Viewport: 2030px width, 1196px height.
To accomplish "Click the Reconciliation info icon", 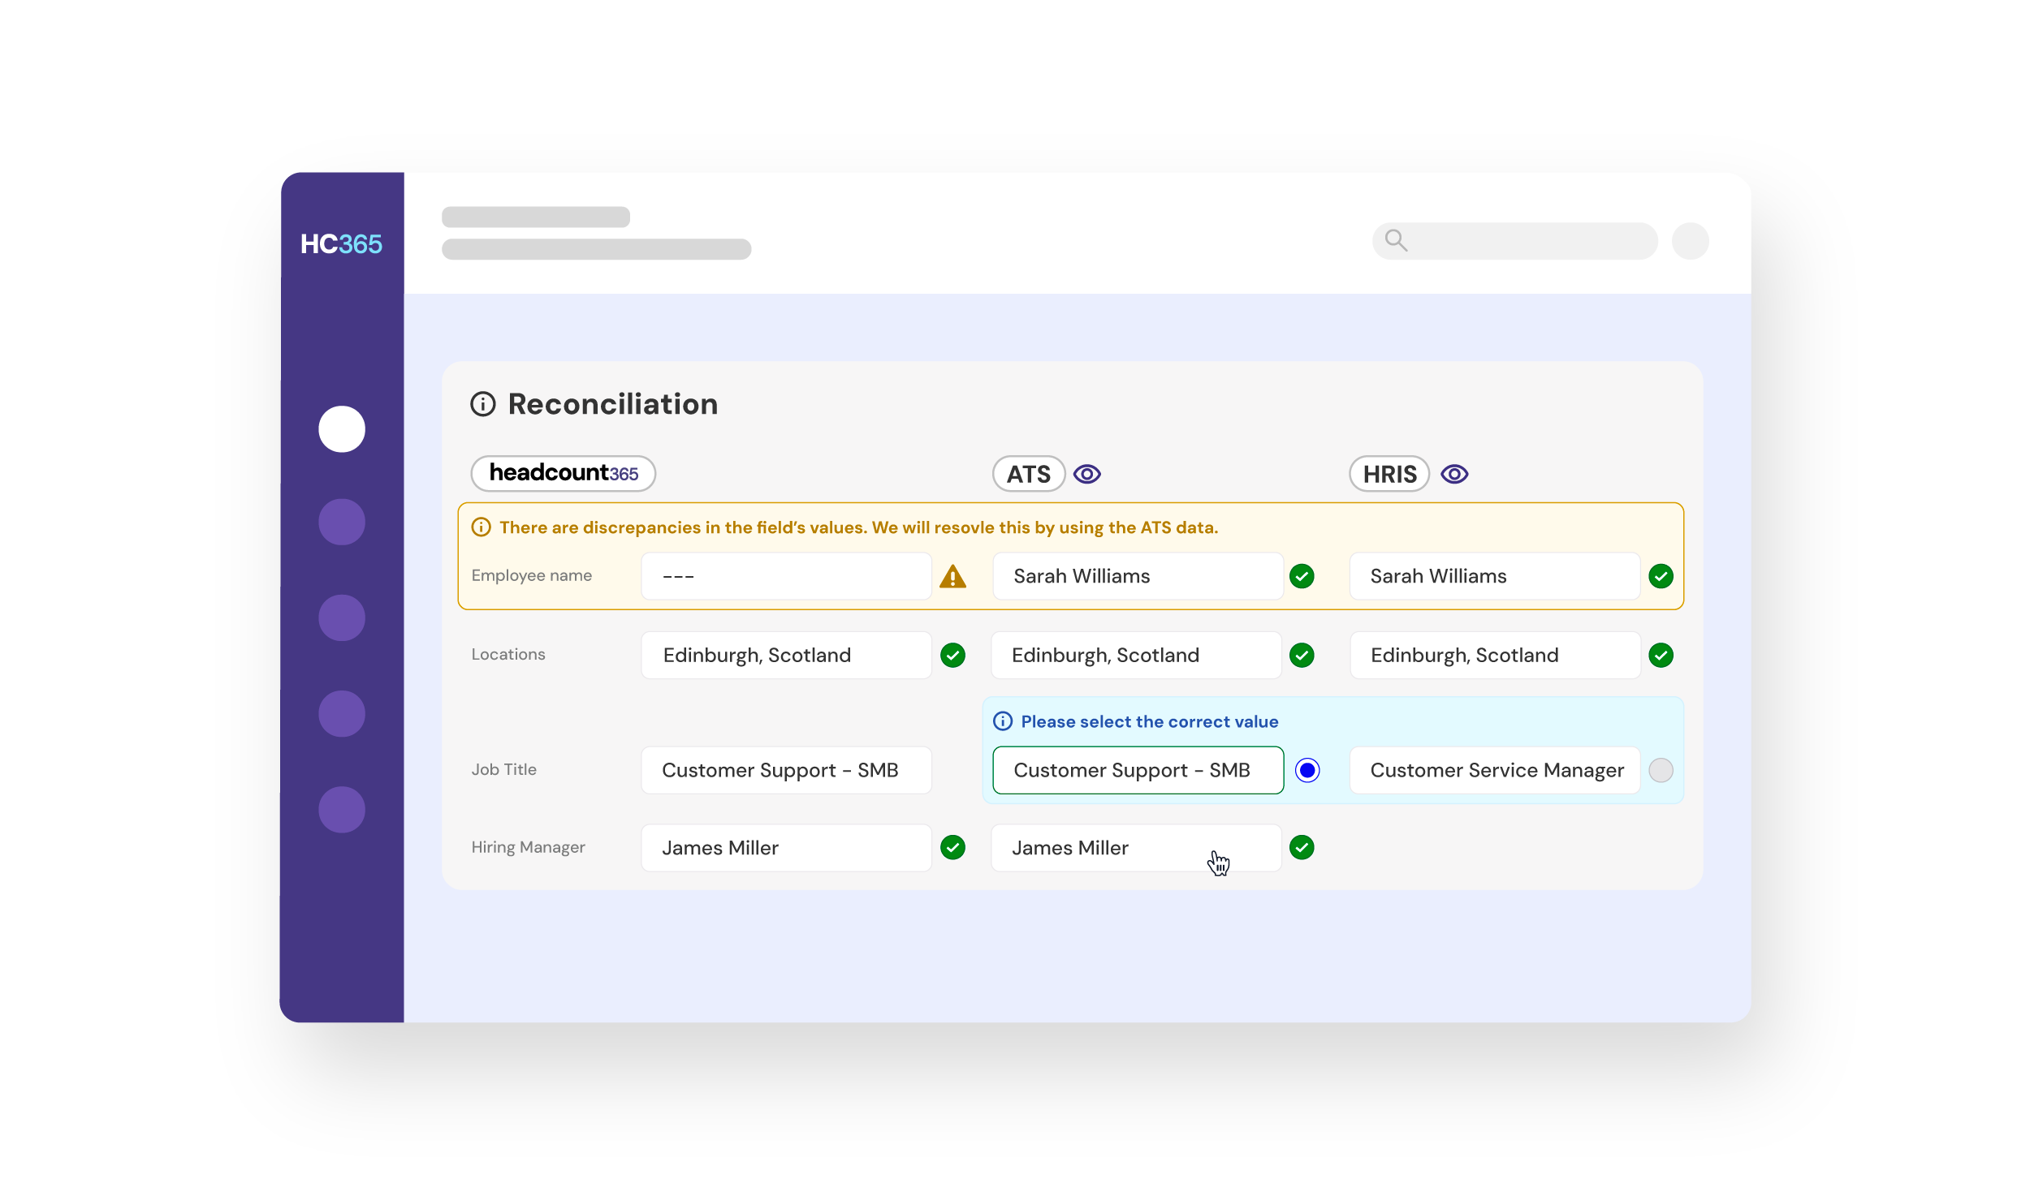I will click(483, 404).
